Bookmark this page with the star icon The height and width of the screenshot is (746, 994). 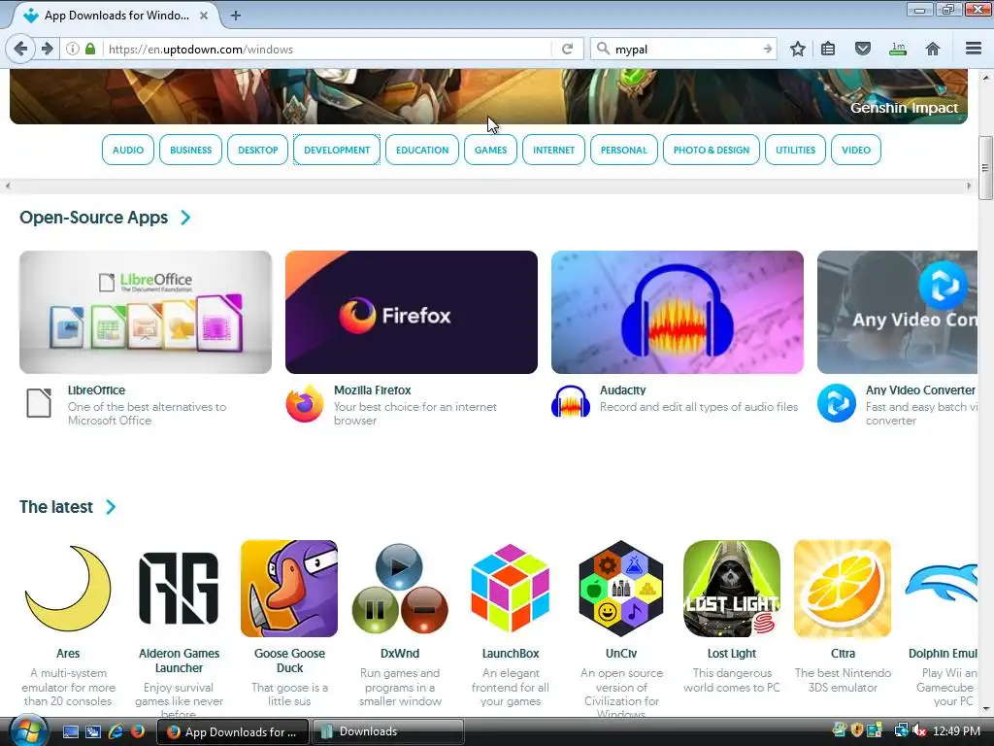(798, 49)
